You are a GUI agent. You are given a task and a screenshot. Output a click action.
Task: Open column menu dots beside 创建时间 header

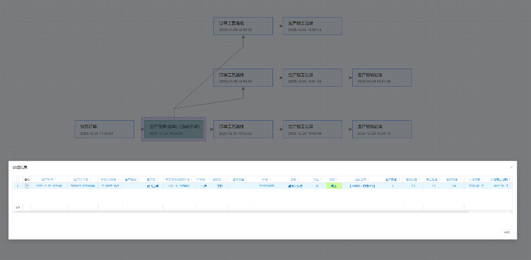click(56, 179)
